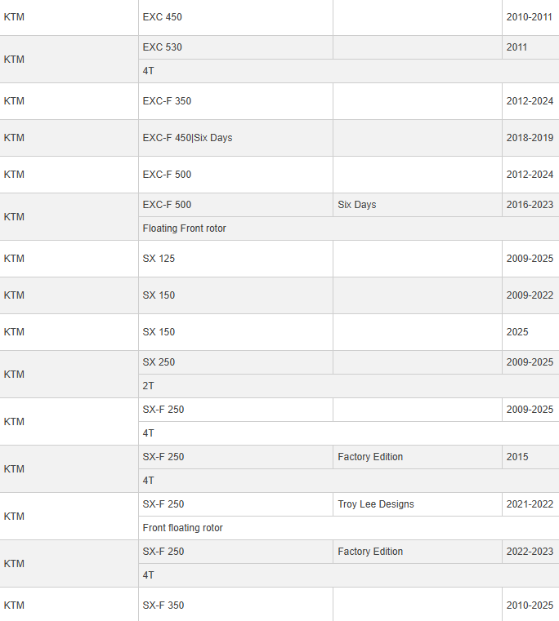Select the EXC-F 450|Six Days cell
Screen dimensions: 559x621
[187, 138]
